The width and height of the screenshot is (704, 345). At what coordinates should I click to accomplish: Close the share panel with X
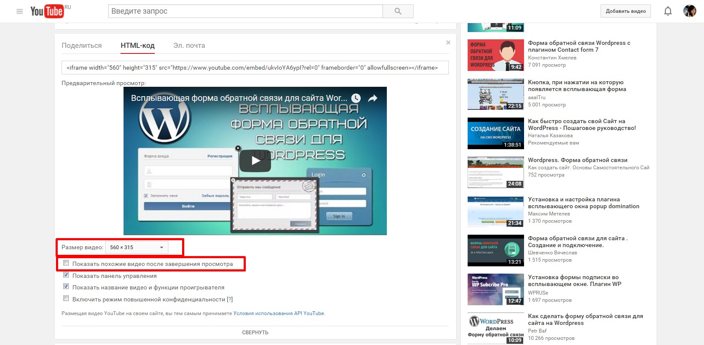click(448, 42)
